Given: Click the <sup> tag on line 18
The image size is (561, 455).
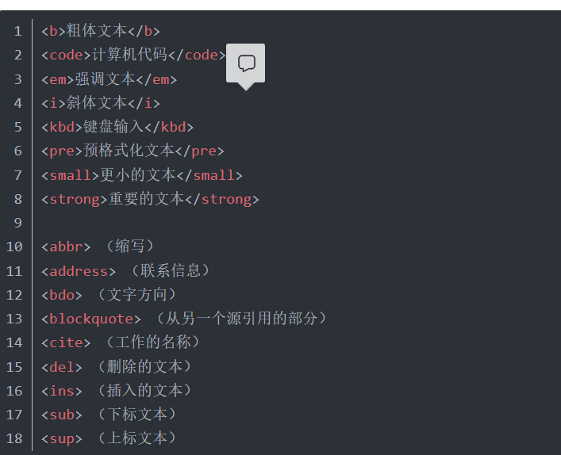Looking at the screenshot, I should (x=62, y=438).
